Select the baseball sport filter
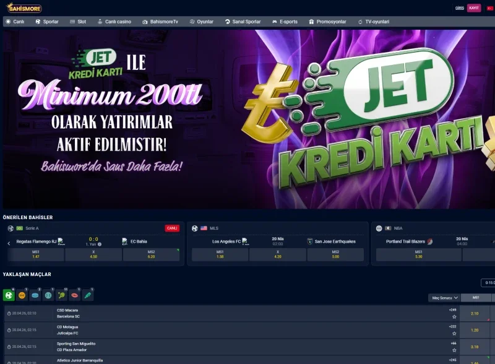 tap(48, 295)
